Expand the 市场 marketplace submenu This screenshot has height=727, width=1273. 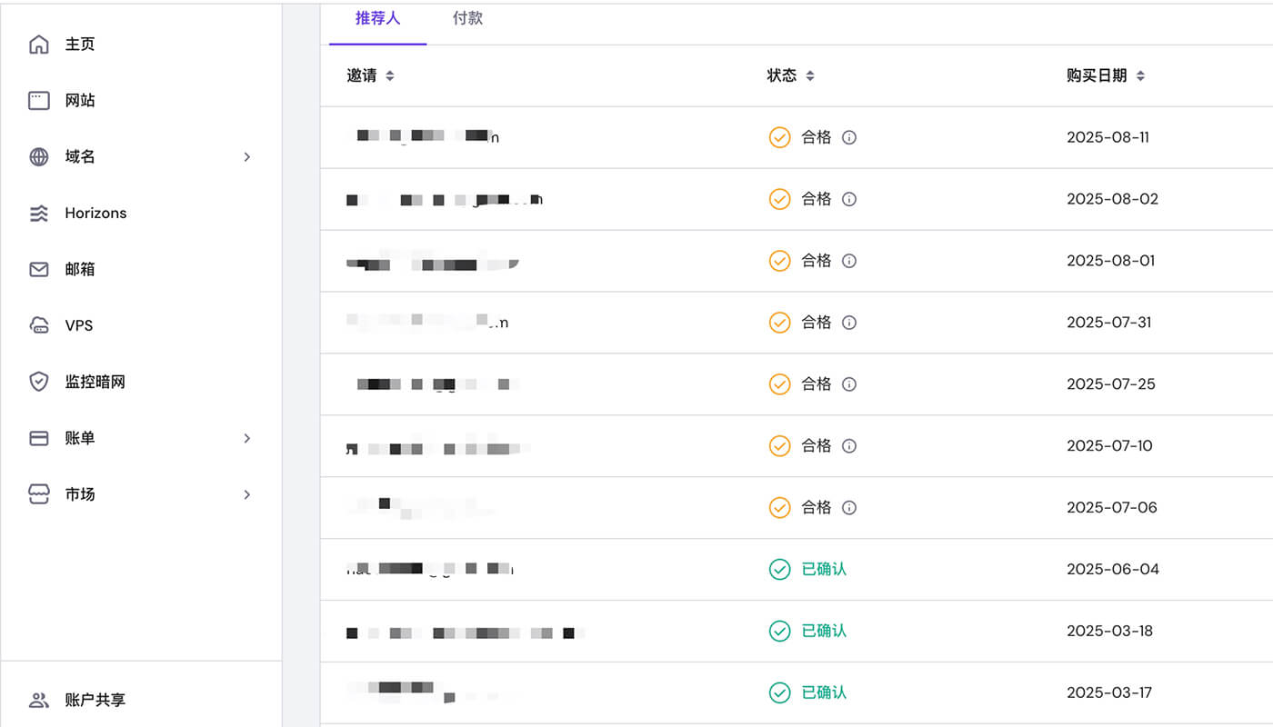[x=246, y=494]
